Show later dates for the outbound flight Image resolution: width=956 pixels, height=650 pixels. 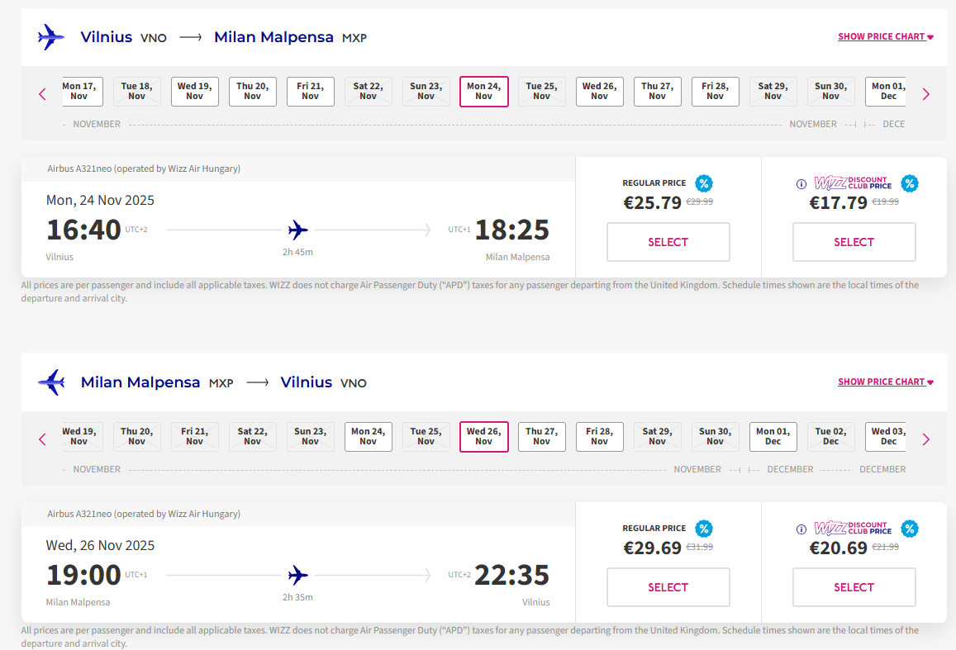tap(925, 94)
